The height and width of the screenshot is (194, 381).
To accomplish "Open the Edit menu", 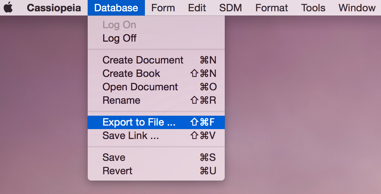I will 197,8.
